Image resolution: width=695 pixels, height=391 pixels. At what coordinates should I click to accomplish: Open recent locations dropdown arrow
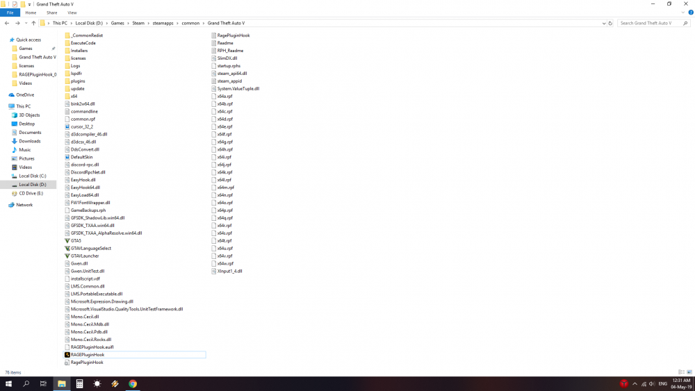click(26, 23)
